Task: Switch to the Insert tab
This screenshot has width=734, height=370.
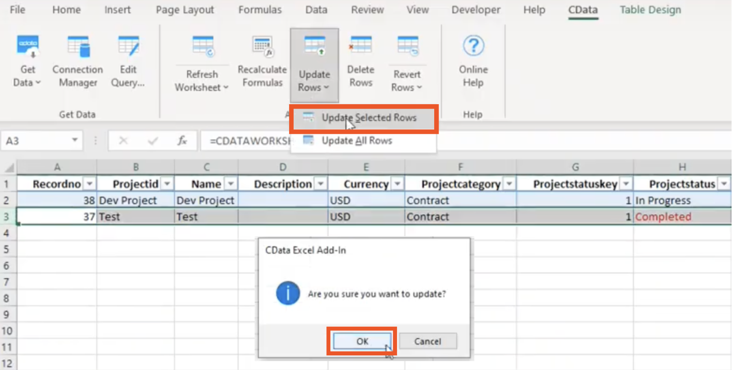Action: click(117, 10)
